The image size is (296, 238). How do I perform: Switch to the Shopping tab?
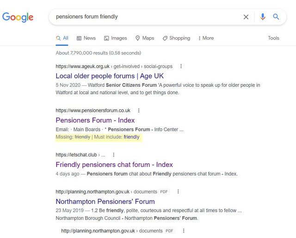pos(176,38)
